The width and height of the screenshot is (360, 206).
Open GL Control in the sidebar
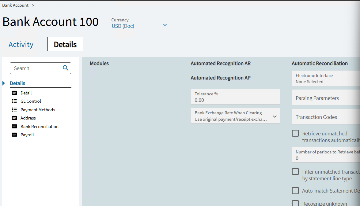point(31,101)
